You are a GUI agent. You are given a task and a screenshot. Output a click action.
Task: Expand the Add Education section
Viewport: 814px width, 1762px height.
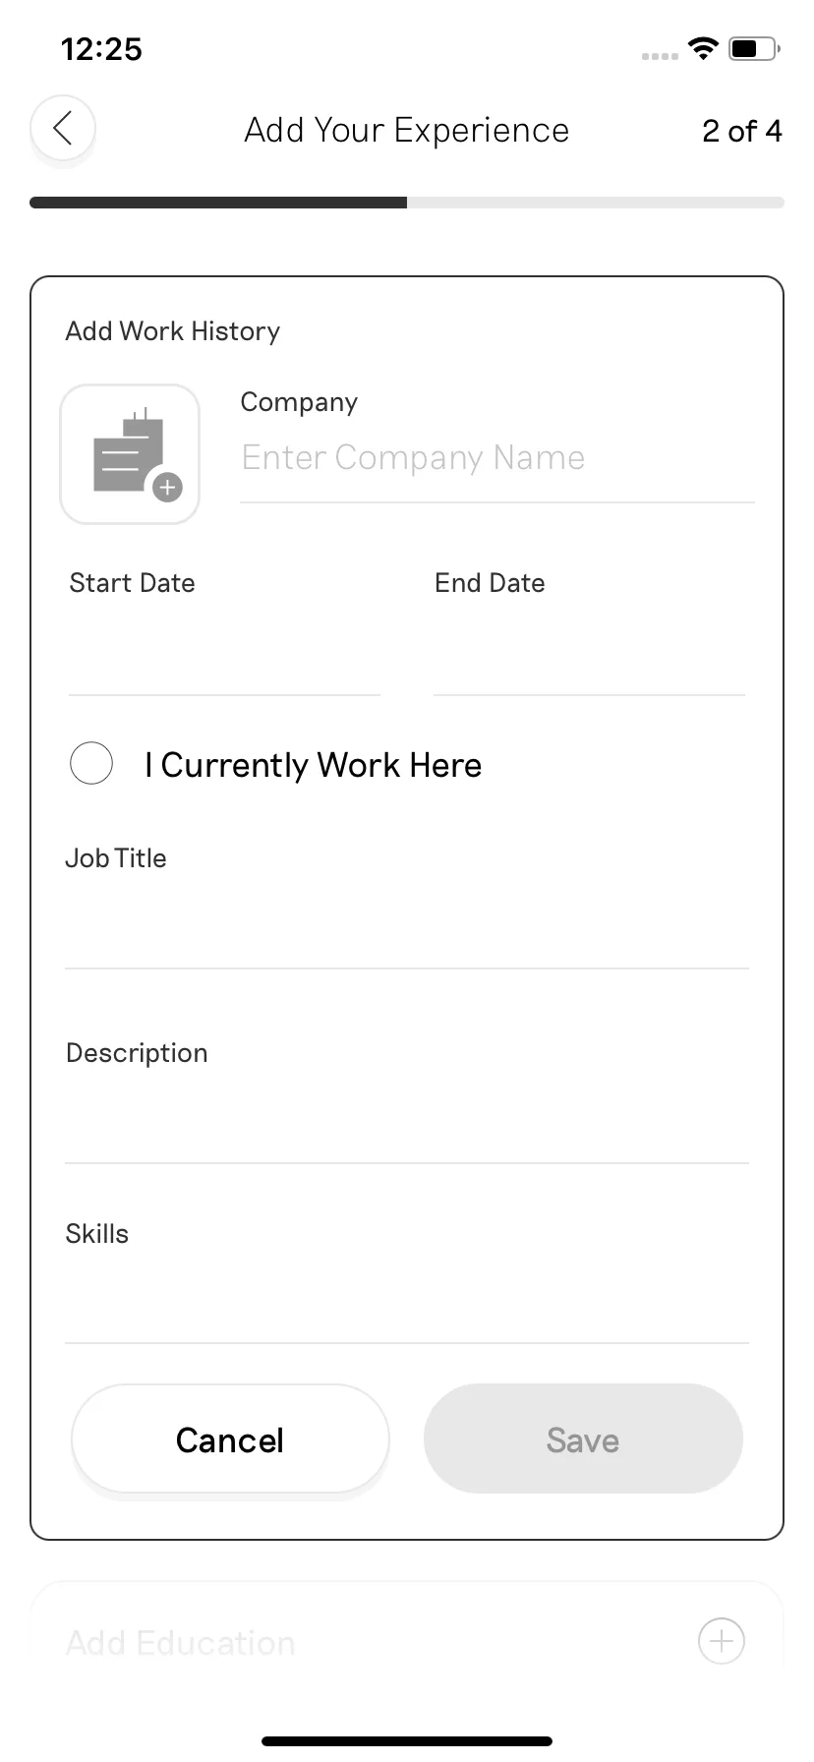[x=407, y=1640]
